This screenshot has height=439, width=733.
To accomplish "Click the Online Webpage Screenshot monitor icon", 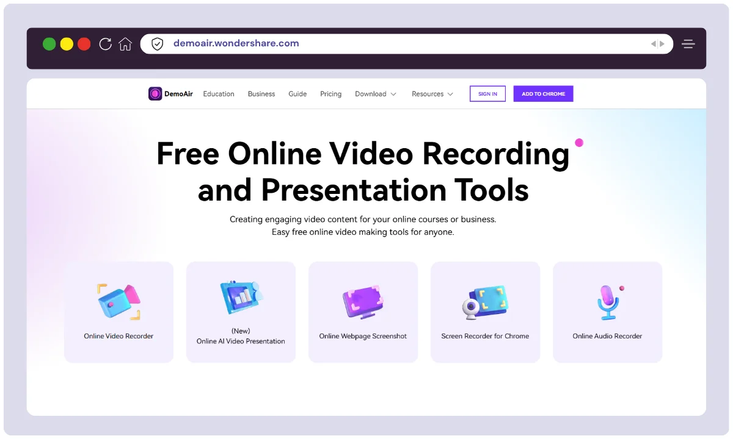I will coord(363,301).
